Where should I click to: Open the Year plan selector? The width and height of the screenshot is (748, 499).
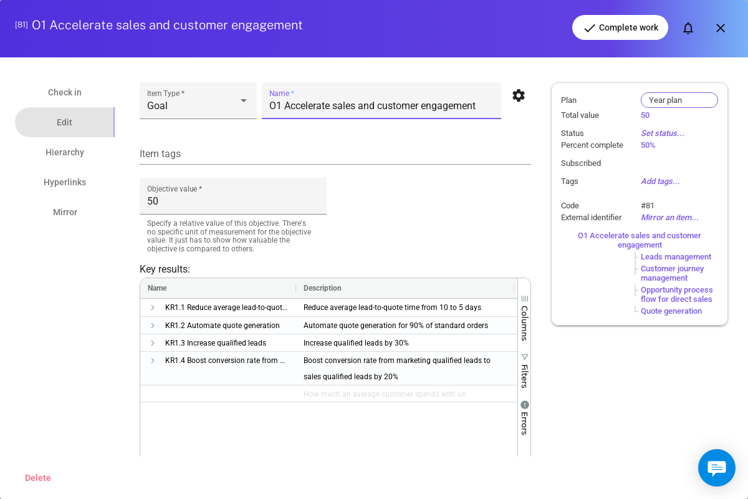click(x=679, y=100)
